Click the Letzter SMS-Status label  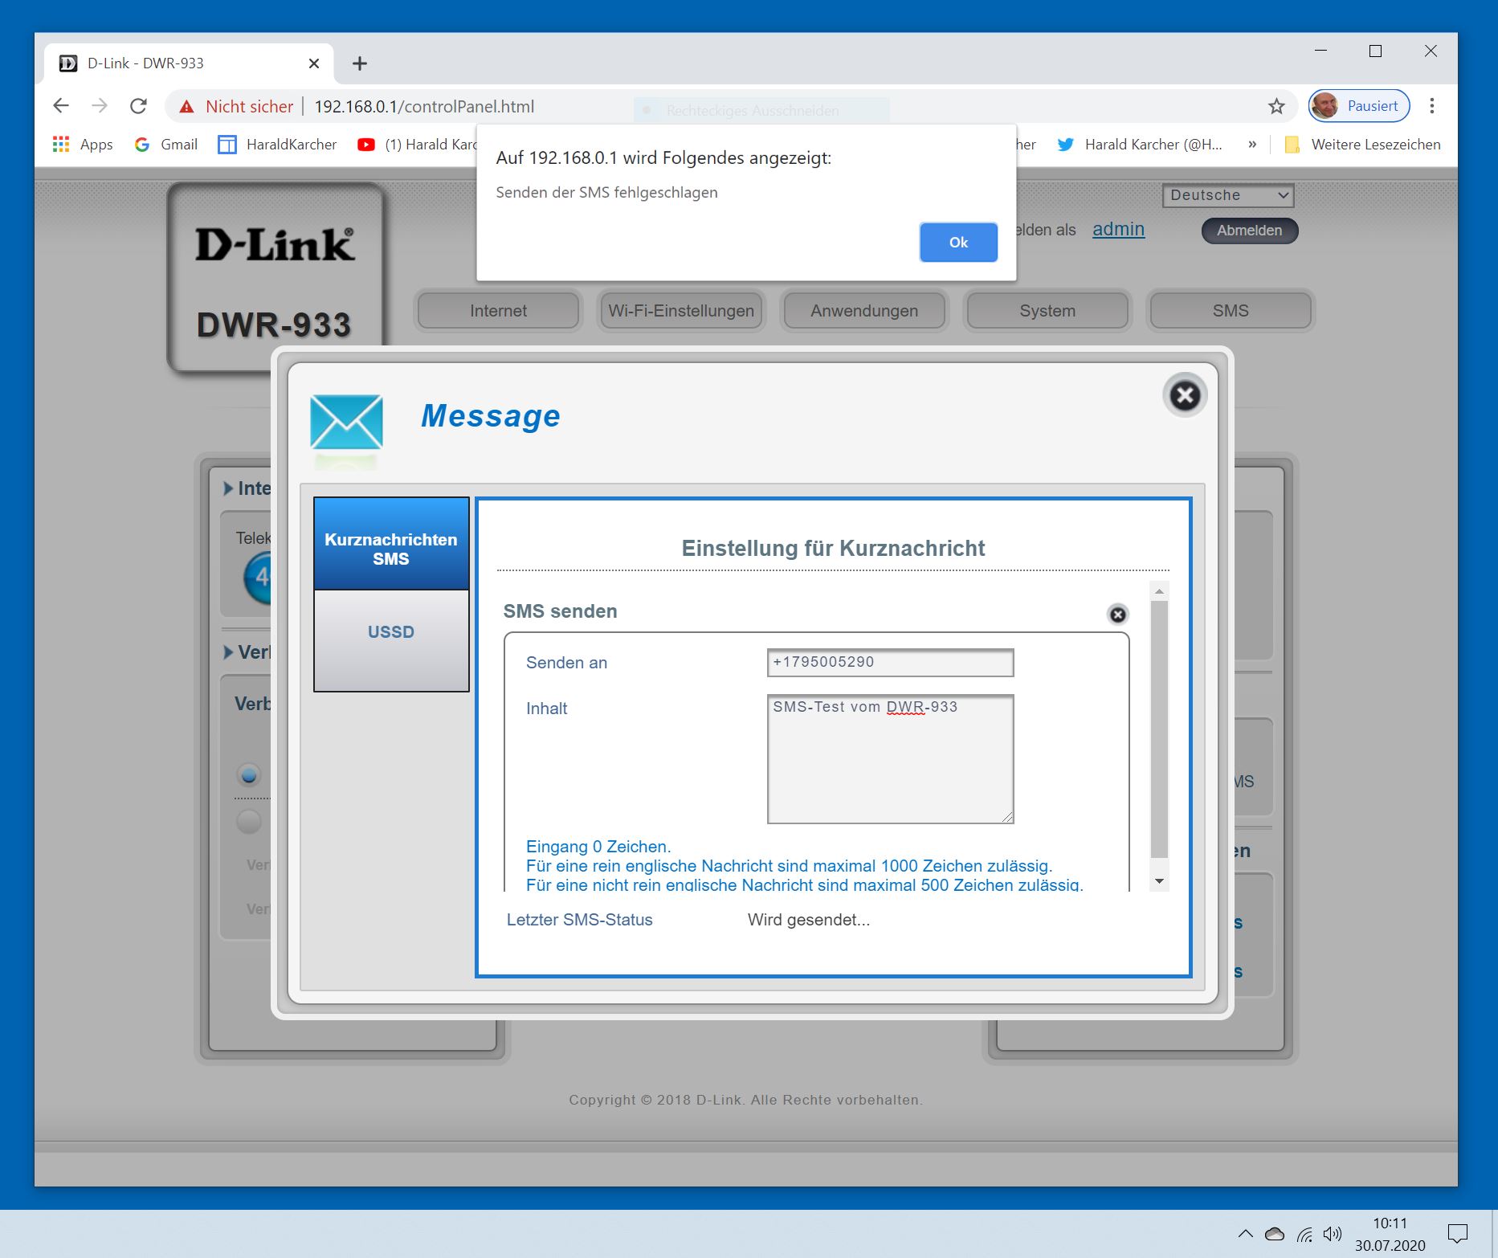click(579, 920)
